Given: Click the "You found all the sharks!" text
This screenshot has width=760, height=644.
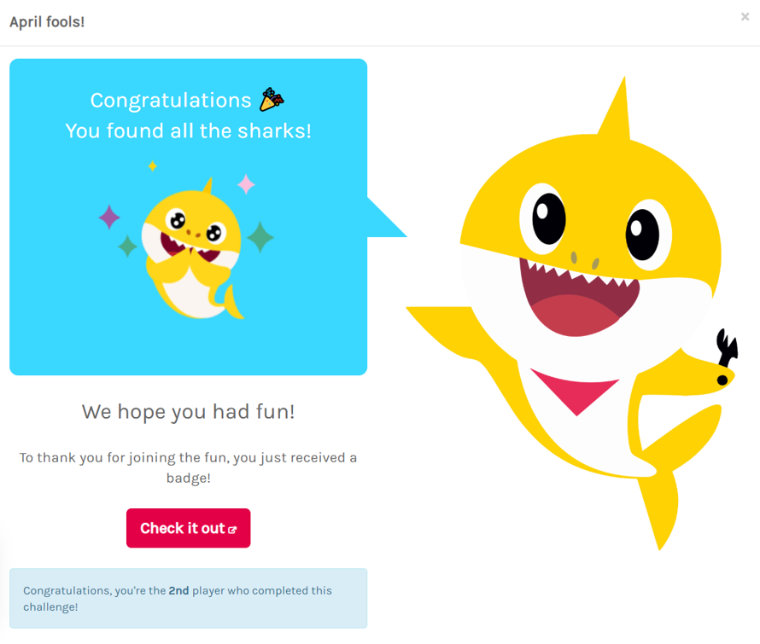Looking at the screenshot, I should tap(188, 131).
